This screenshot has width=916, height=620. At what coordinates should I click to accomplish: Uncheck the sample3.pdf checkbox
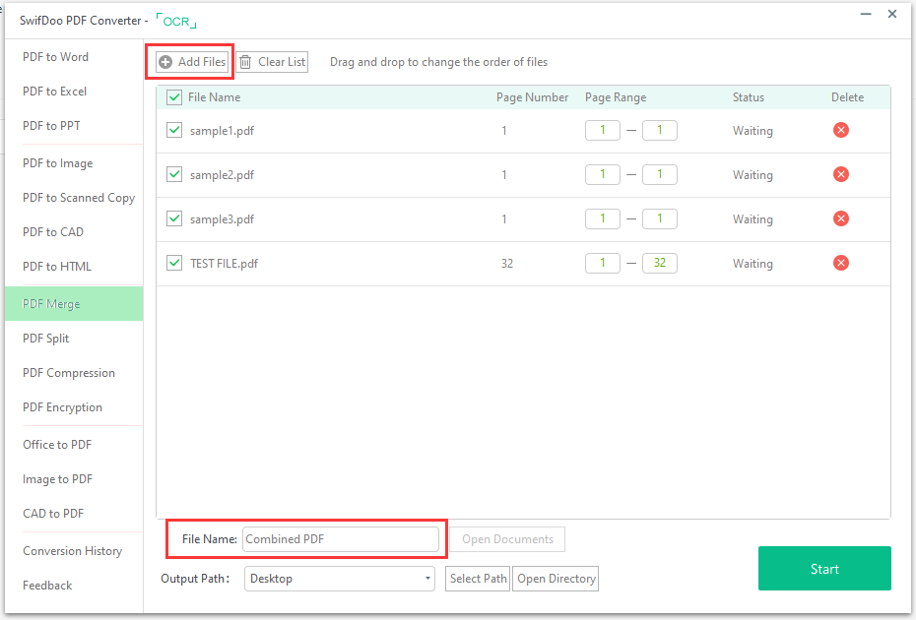tap(174, 218)
